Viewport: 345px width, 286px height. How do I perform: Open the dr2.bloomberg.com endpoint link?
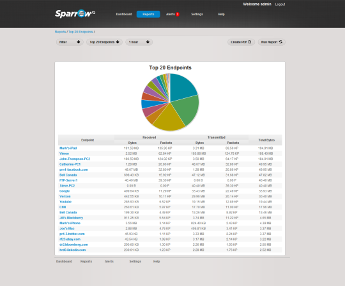pyautogui.click(x=73, y=245)
